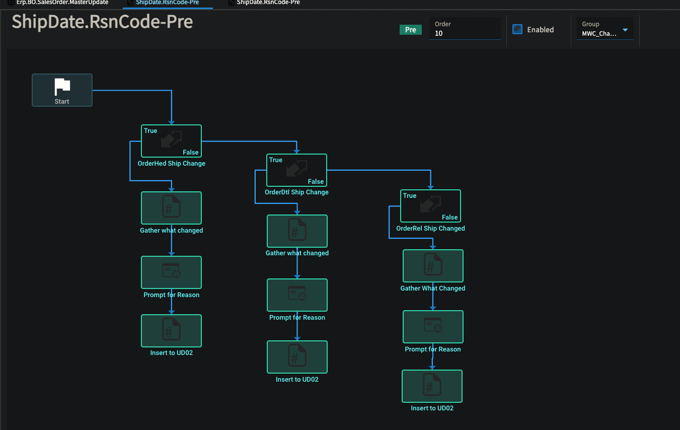Select the leftmost Insert to UD02 node

click(x=171, y=331)
